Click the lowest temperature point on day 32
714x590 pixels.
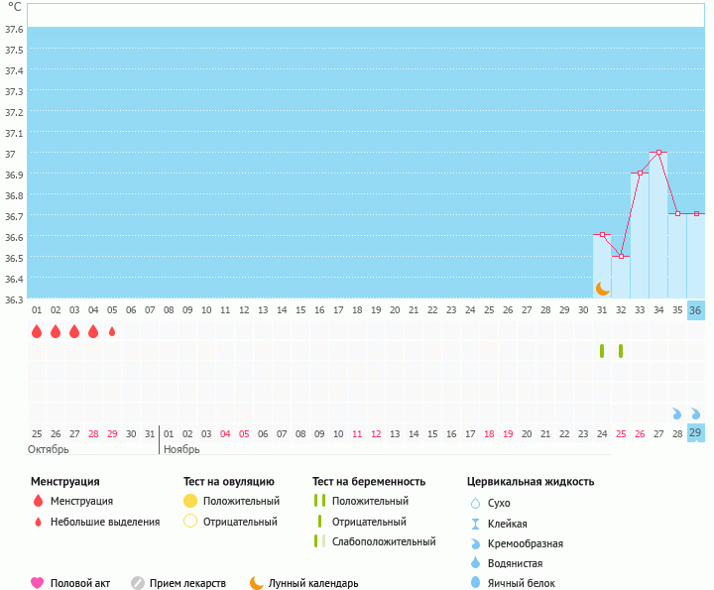click(x=621, y=257)
